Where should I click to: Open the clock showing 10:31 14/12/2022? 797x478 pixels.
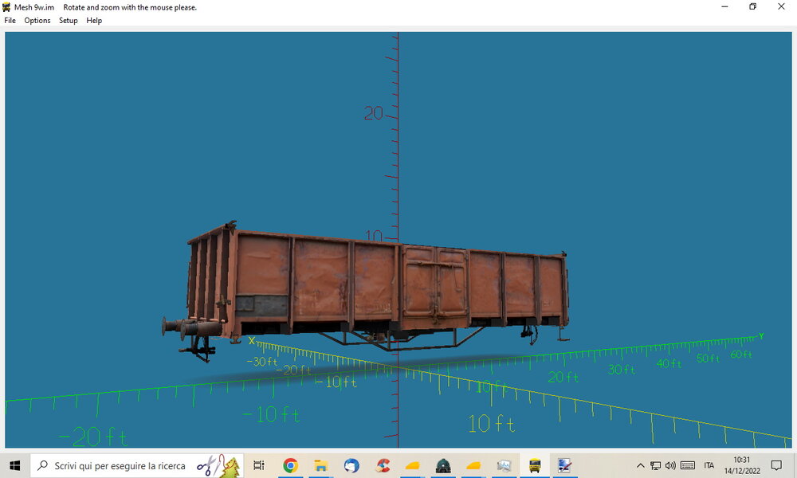point(742,465)
